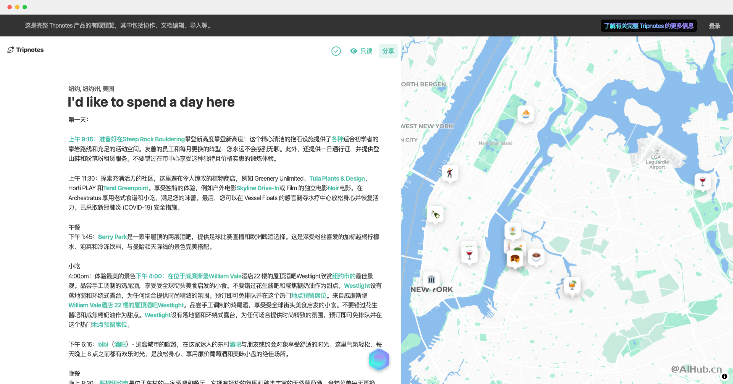The width and height of the screenshot is (733, 384).
Task: Select the climbing person map marker
Action: point(450,173)
